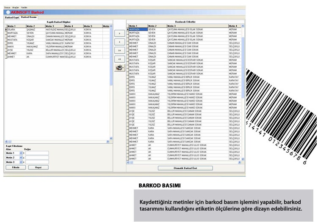Sort left grid by Metin 1 header
318x222 pixels.
[x=17, y=26]
